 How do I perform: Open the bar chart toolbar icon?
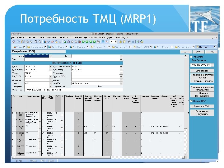pos(45,42)
